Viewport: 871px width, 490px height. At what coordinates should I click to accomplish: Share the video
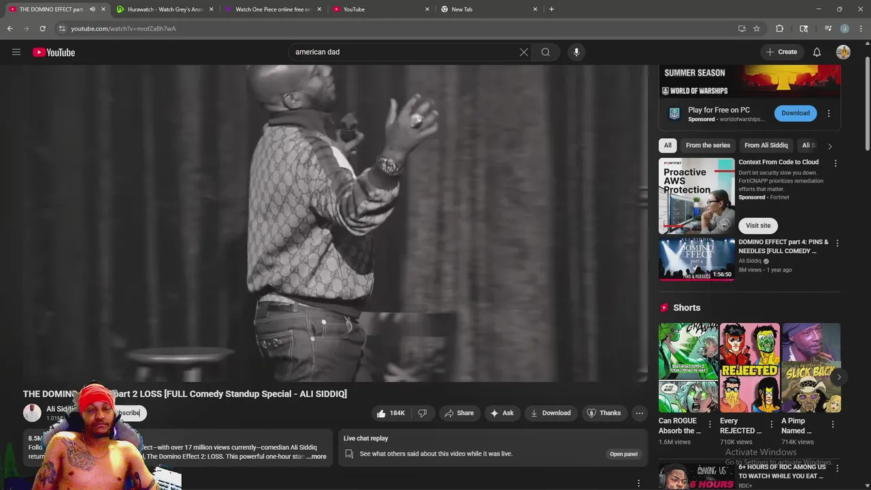pos(459,413)
